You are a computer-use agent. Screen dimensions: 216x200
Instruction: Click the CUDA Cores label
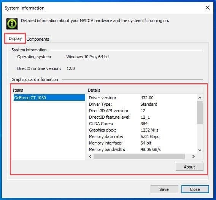pyautogui.click(x=101, y=124)
